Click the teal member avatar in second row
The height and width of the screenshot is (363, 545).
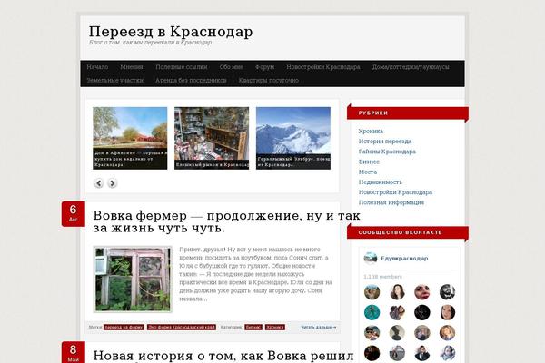(x=372, y=312)
